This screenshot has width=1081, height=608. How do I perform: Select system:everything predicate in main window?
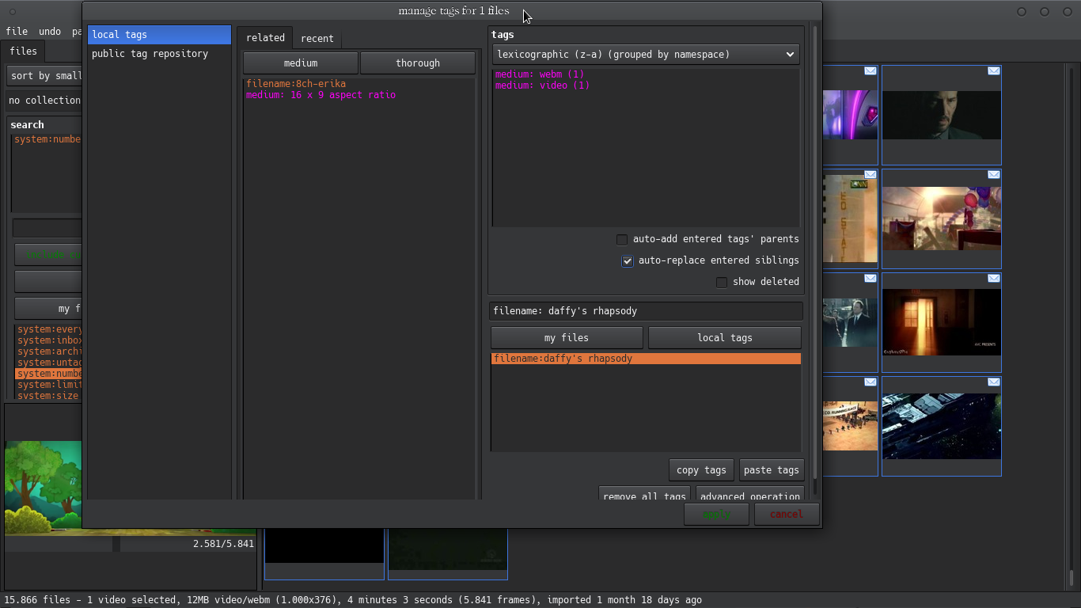(49, 329)
